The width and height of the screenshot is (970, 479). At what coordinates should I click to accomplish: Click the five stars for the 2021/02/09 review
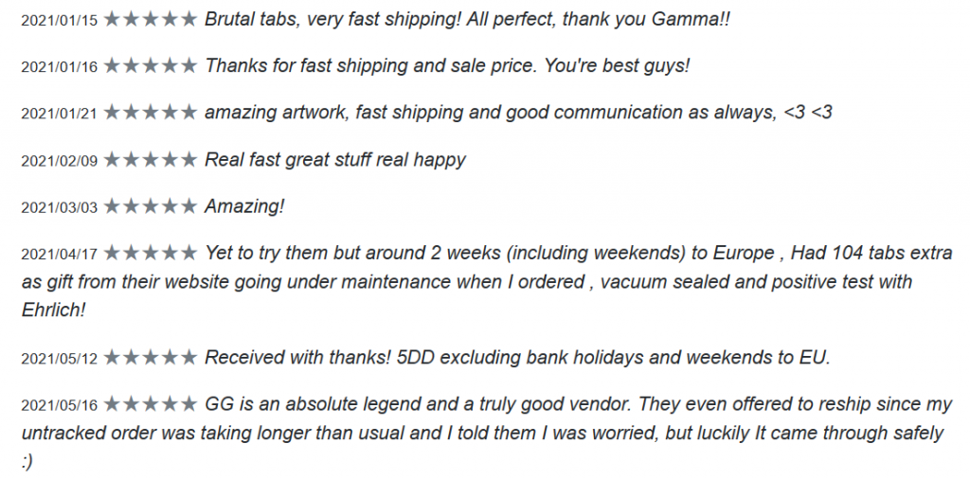[151, 159]
